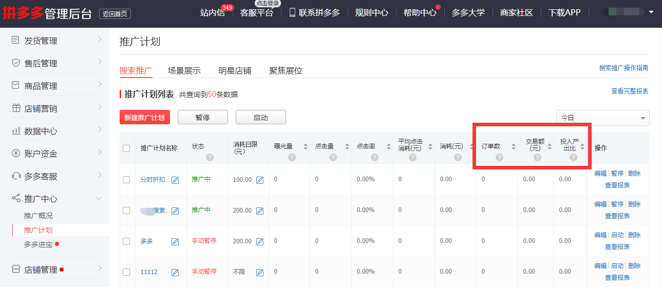Click the 账户资金 yen icon
This screenshot has width=662, height=287.
pyautogui.click(x=15, y=153)
